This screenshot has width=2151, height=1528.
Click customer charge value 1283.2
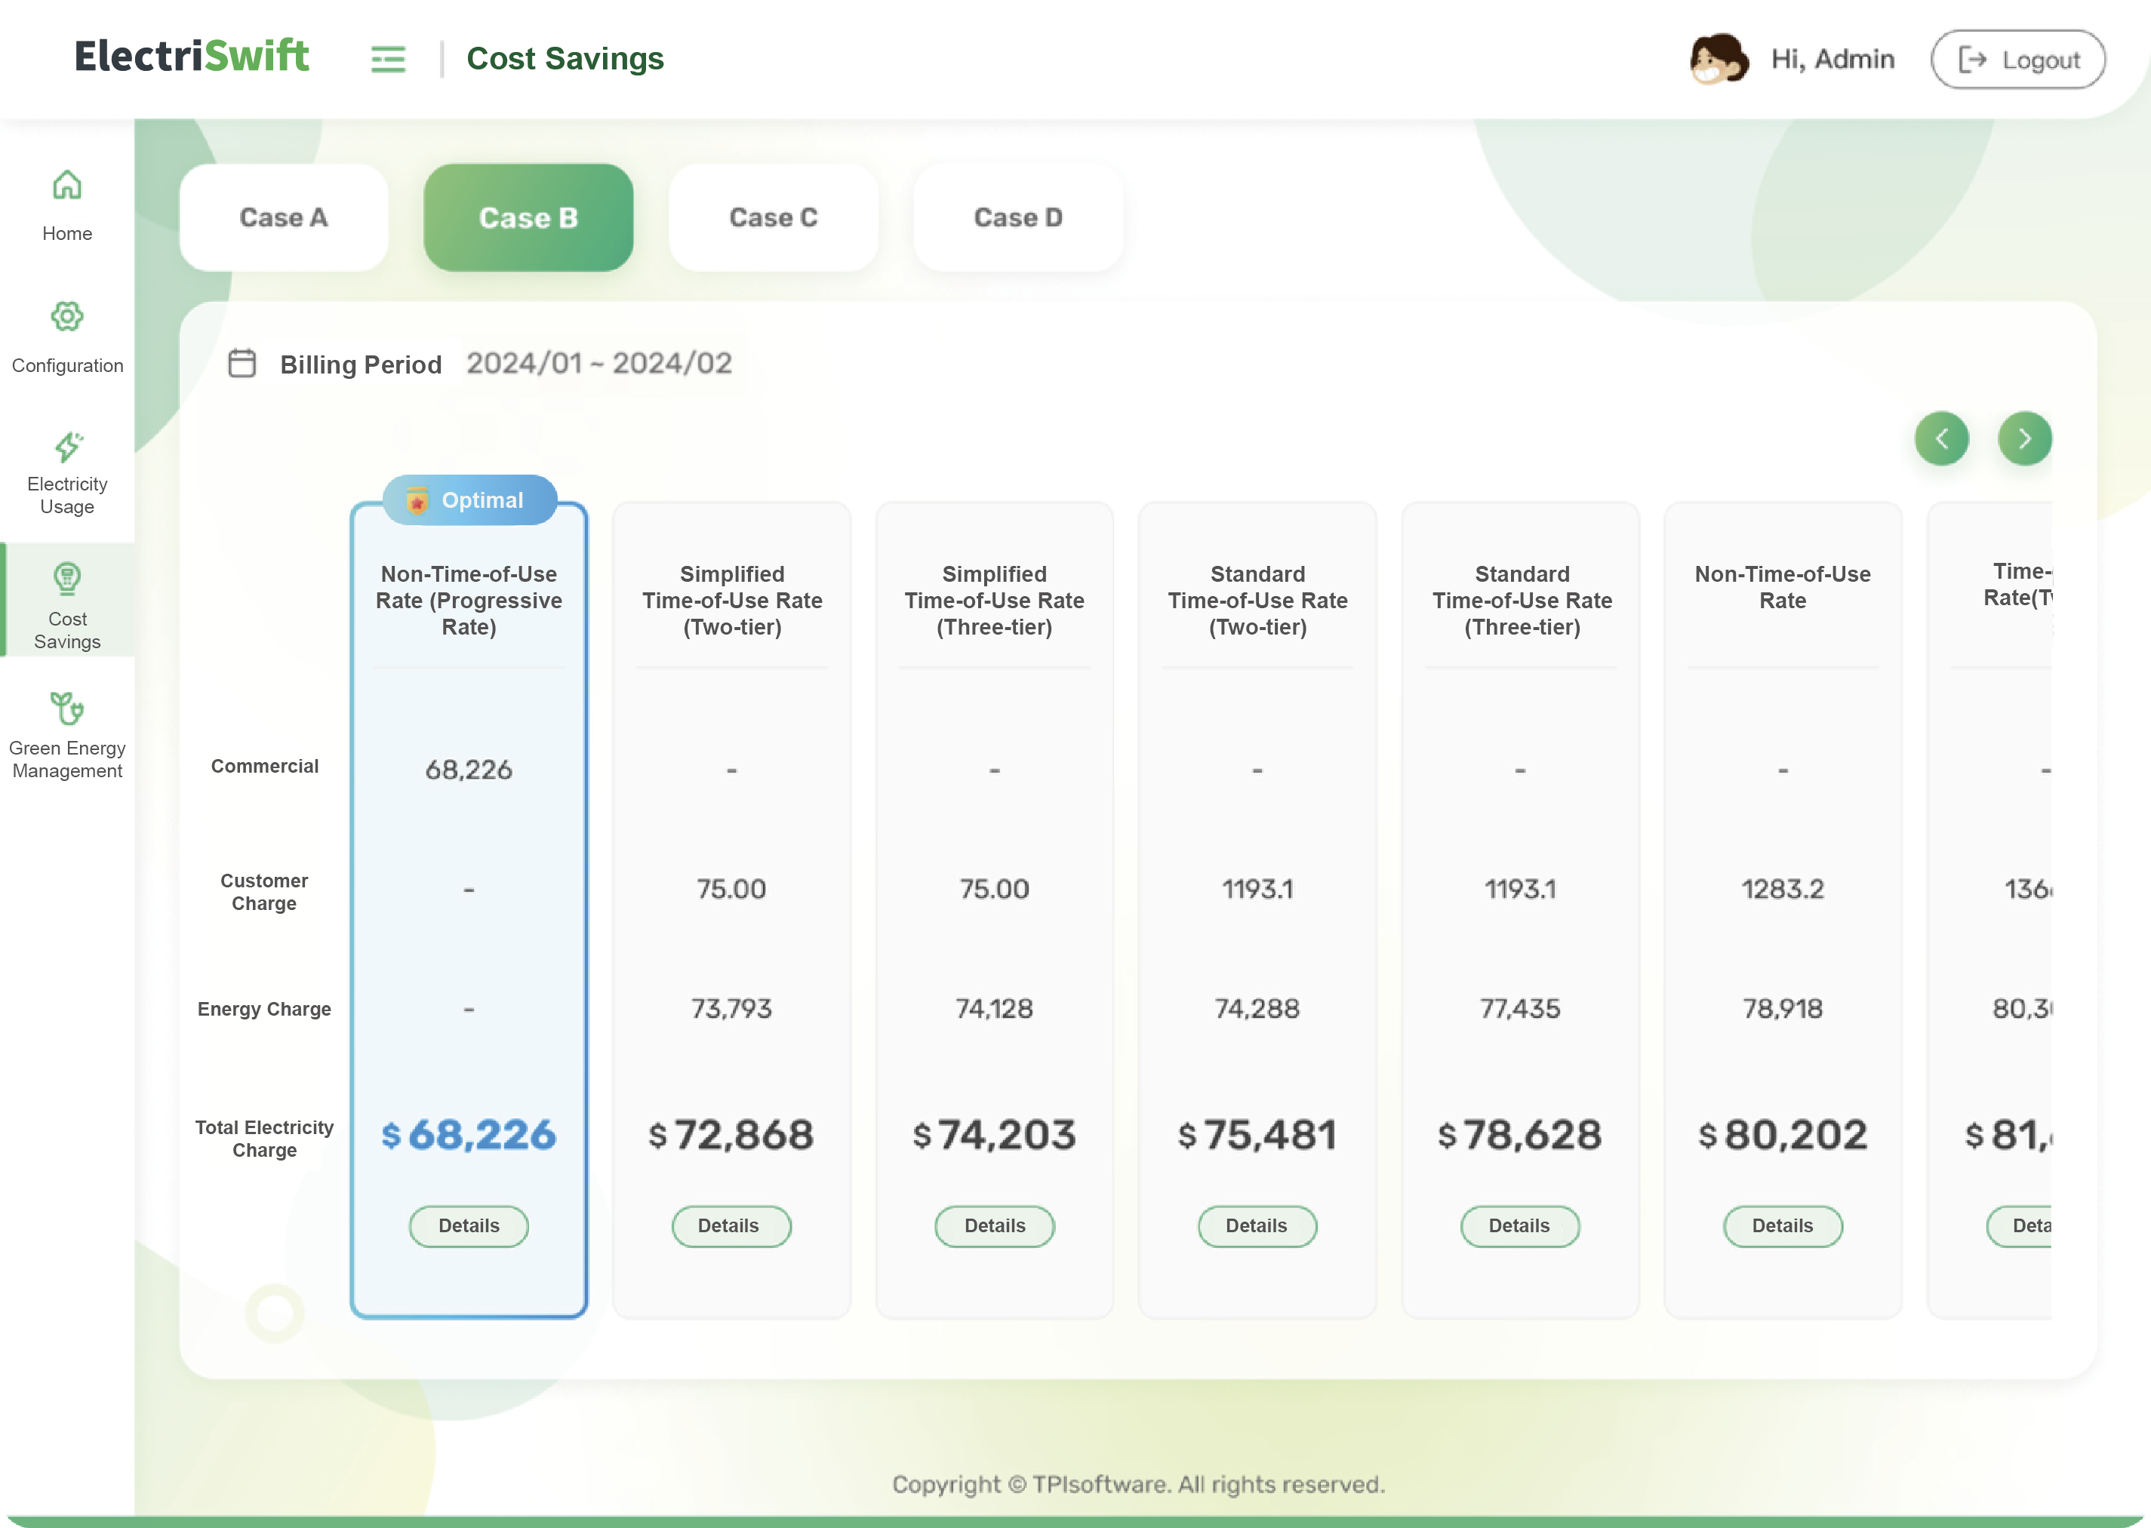point(1783,889)
